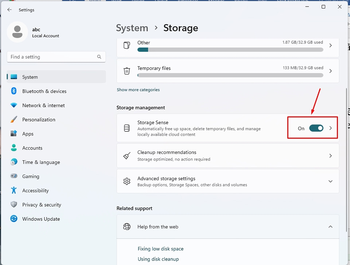
Task: Click the Advanced storage settings gear icon
Action: click(x=127, y=181)
